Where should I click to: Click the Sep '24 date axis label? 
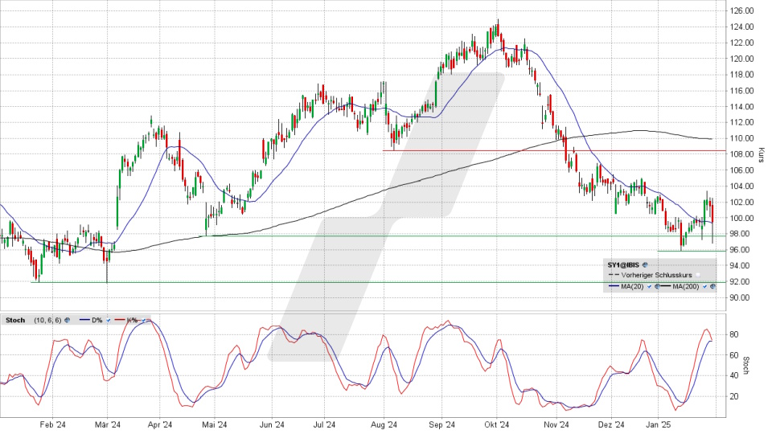pos(441,424)
